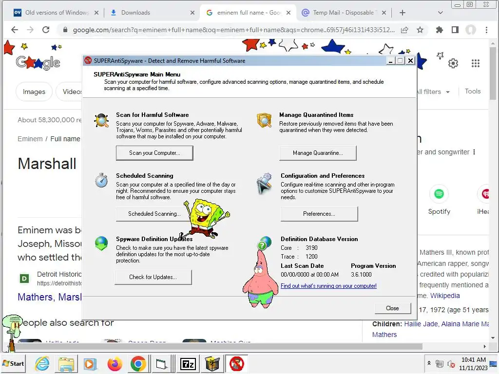Open the SUPERAntiSpyware taskbar icon
The height and width of the screenshot is (374, 499).
point(237,363)
